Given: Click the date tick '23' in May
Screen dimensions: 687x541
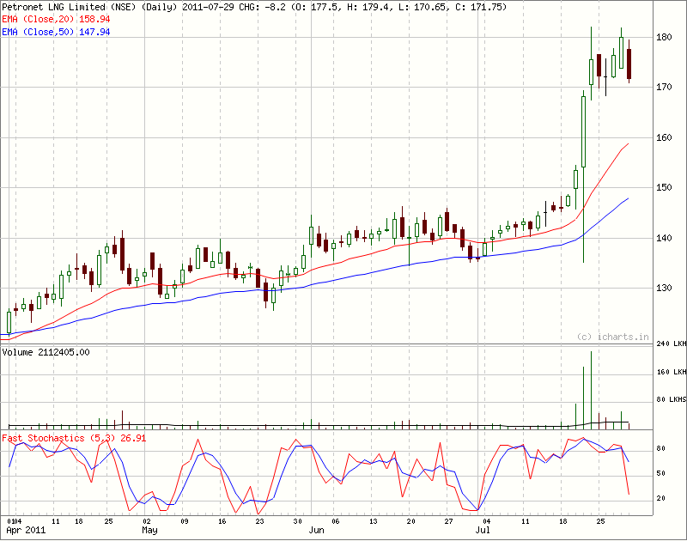Looking at the screenshot, I should pos(260,521).
